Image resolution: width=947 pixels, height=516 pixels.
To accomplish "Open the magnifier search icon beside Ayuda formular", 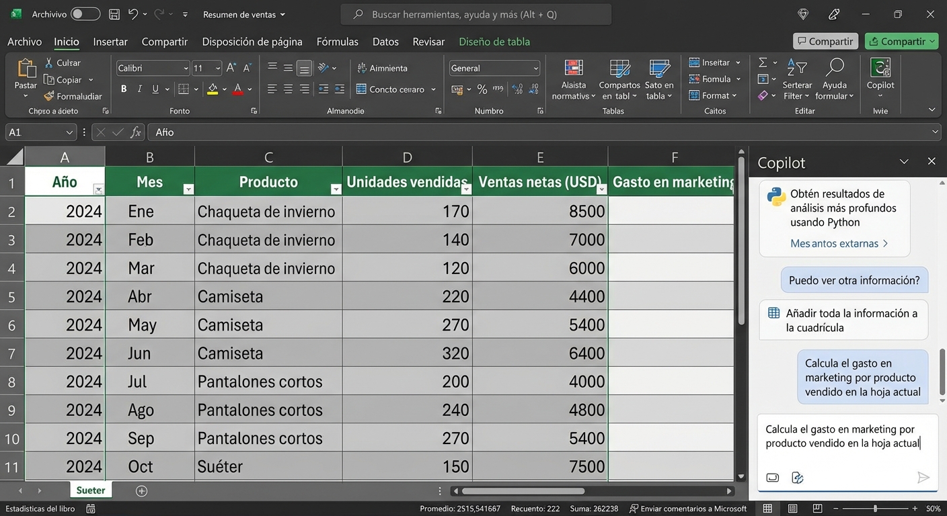I will [x=835, y=69].
